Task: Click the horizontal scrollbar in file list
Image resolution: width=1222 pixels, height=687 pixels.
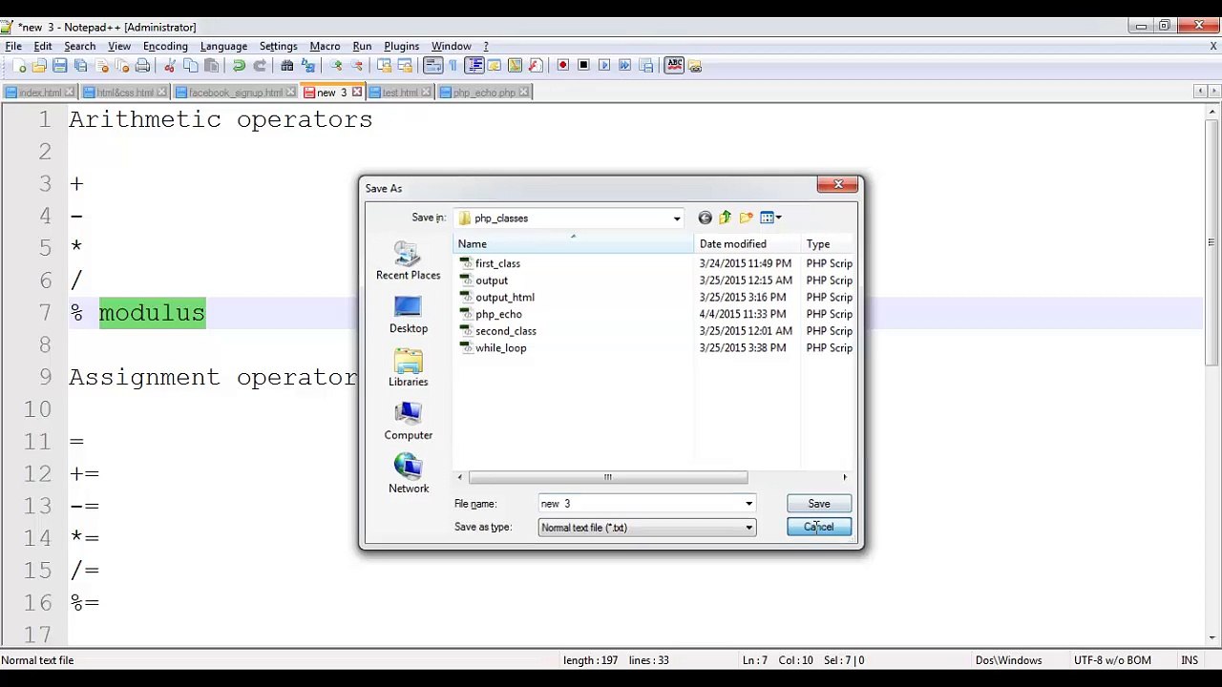Action: coord(607,477)
